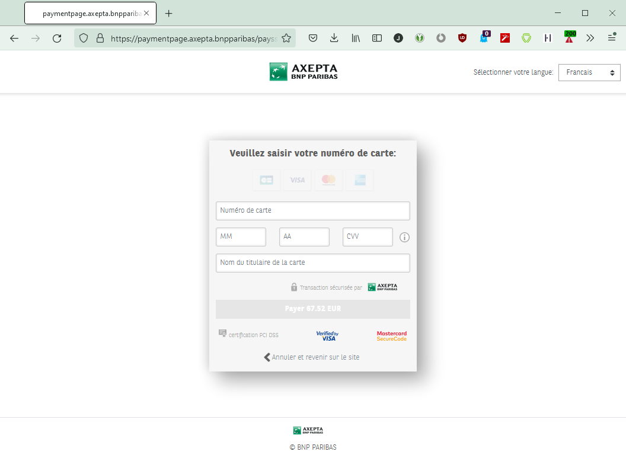Click Annuler et revenir sur le site

pyautogui.click(x=312, y=357)
